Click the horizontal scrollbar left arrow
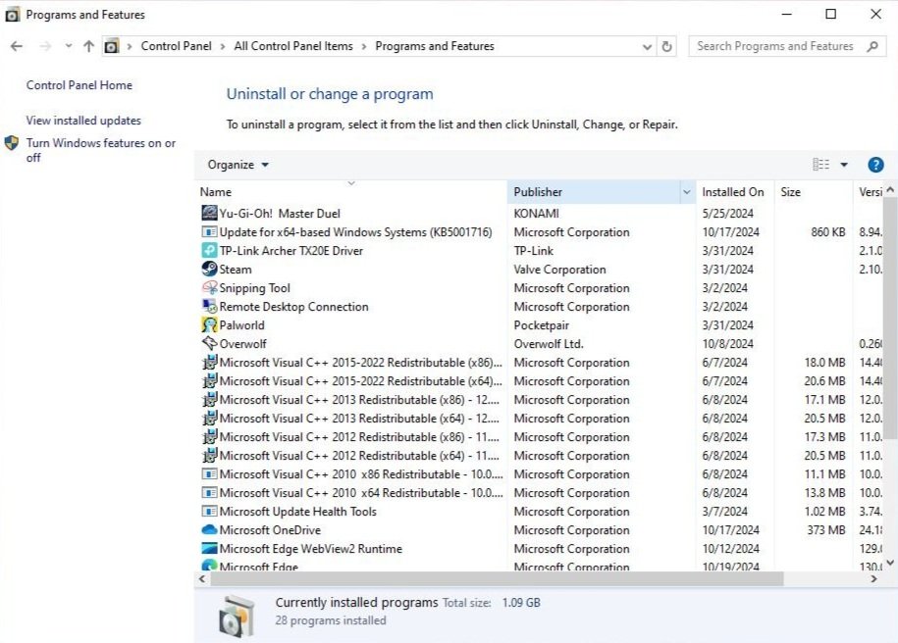 (x=202, y=579)
